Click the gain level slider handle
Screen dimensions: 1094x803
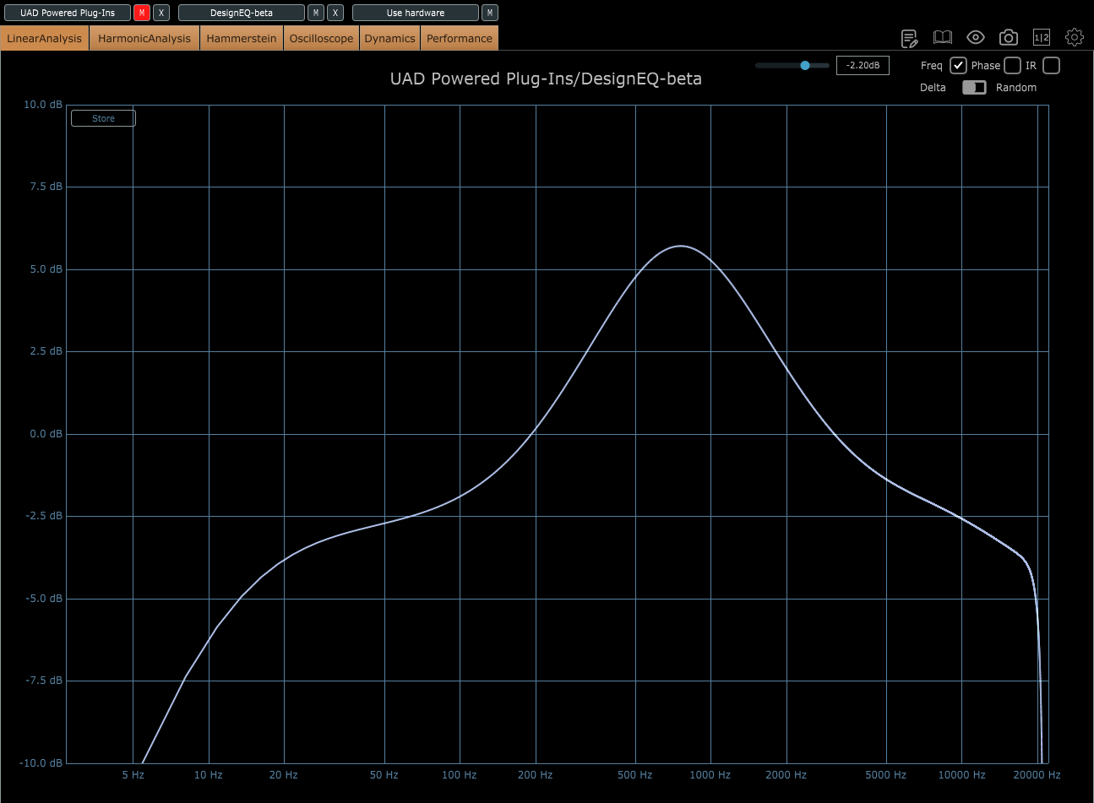805,65
